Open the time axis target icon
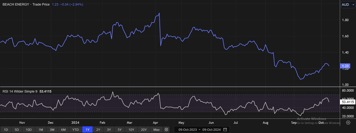 pyautogui.click(x=348, y=122)
